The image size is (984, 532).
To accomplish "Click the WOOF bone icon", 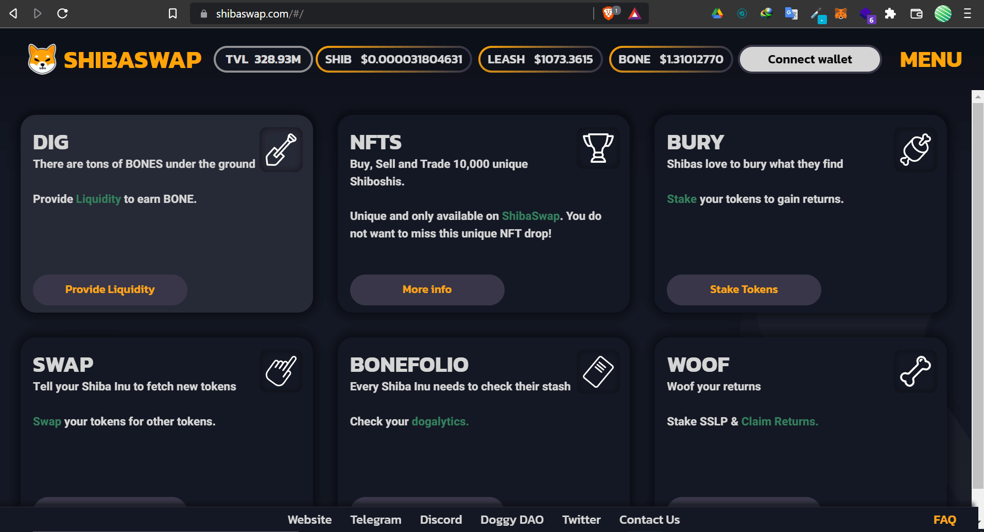I will (x=915, y=371).
